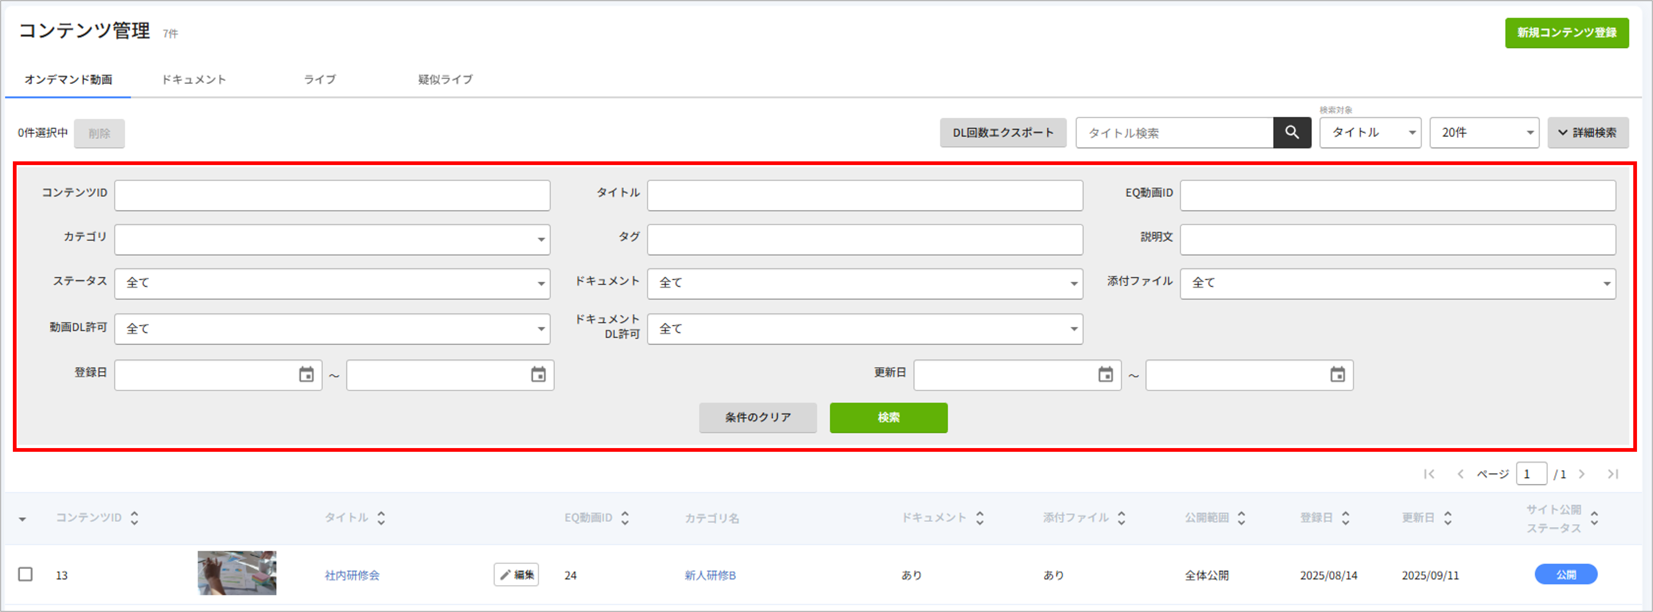Sort by 公開範囲 column arrows
Image resolution: width=1653 pixels, height=612 pixels.
pyautogui.click(x=1242, y=518)
